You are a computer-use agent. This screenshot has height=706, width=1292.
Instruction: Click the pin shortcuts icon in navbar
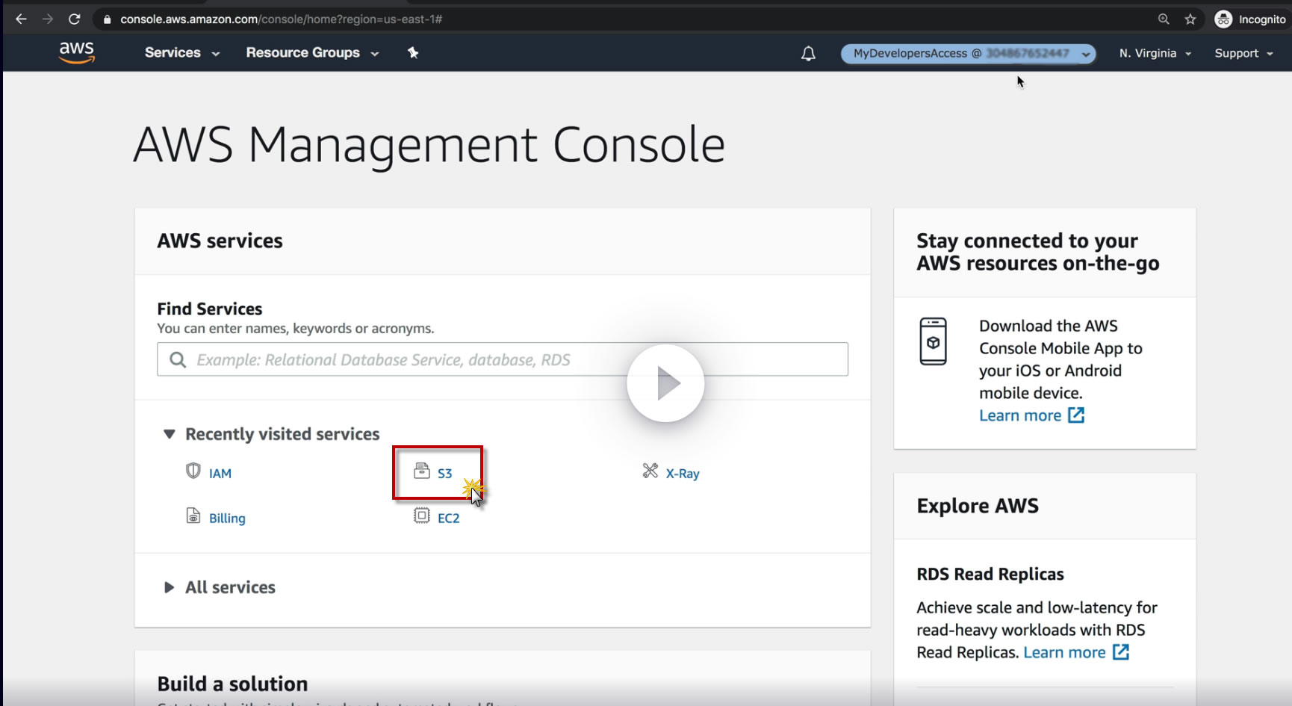(x=413, y=52)
